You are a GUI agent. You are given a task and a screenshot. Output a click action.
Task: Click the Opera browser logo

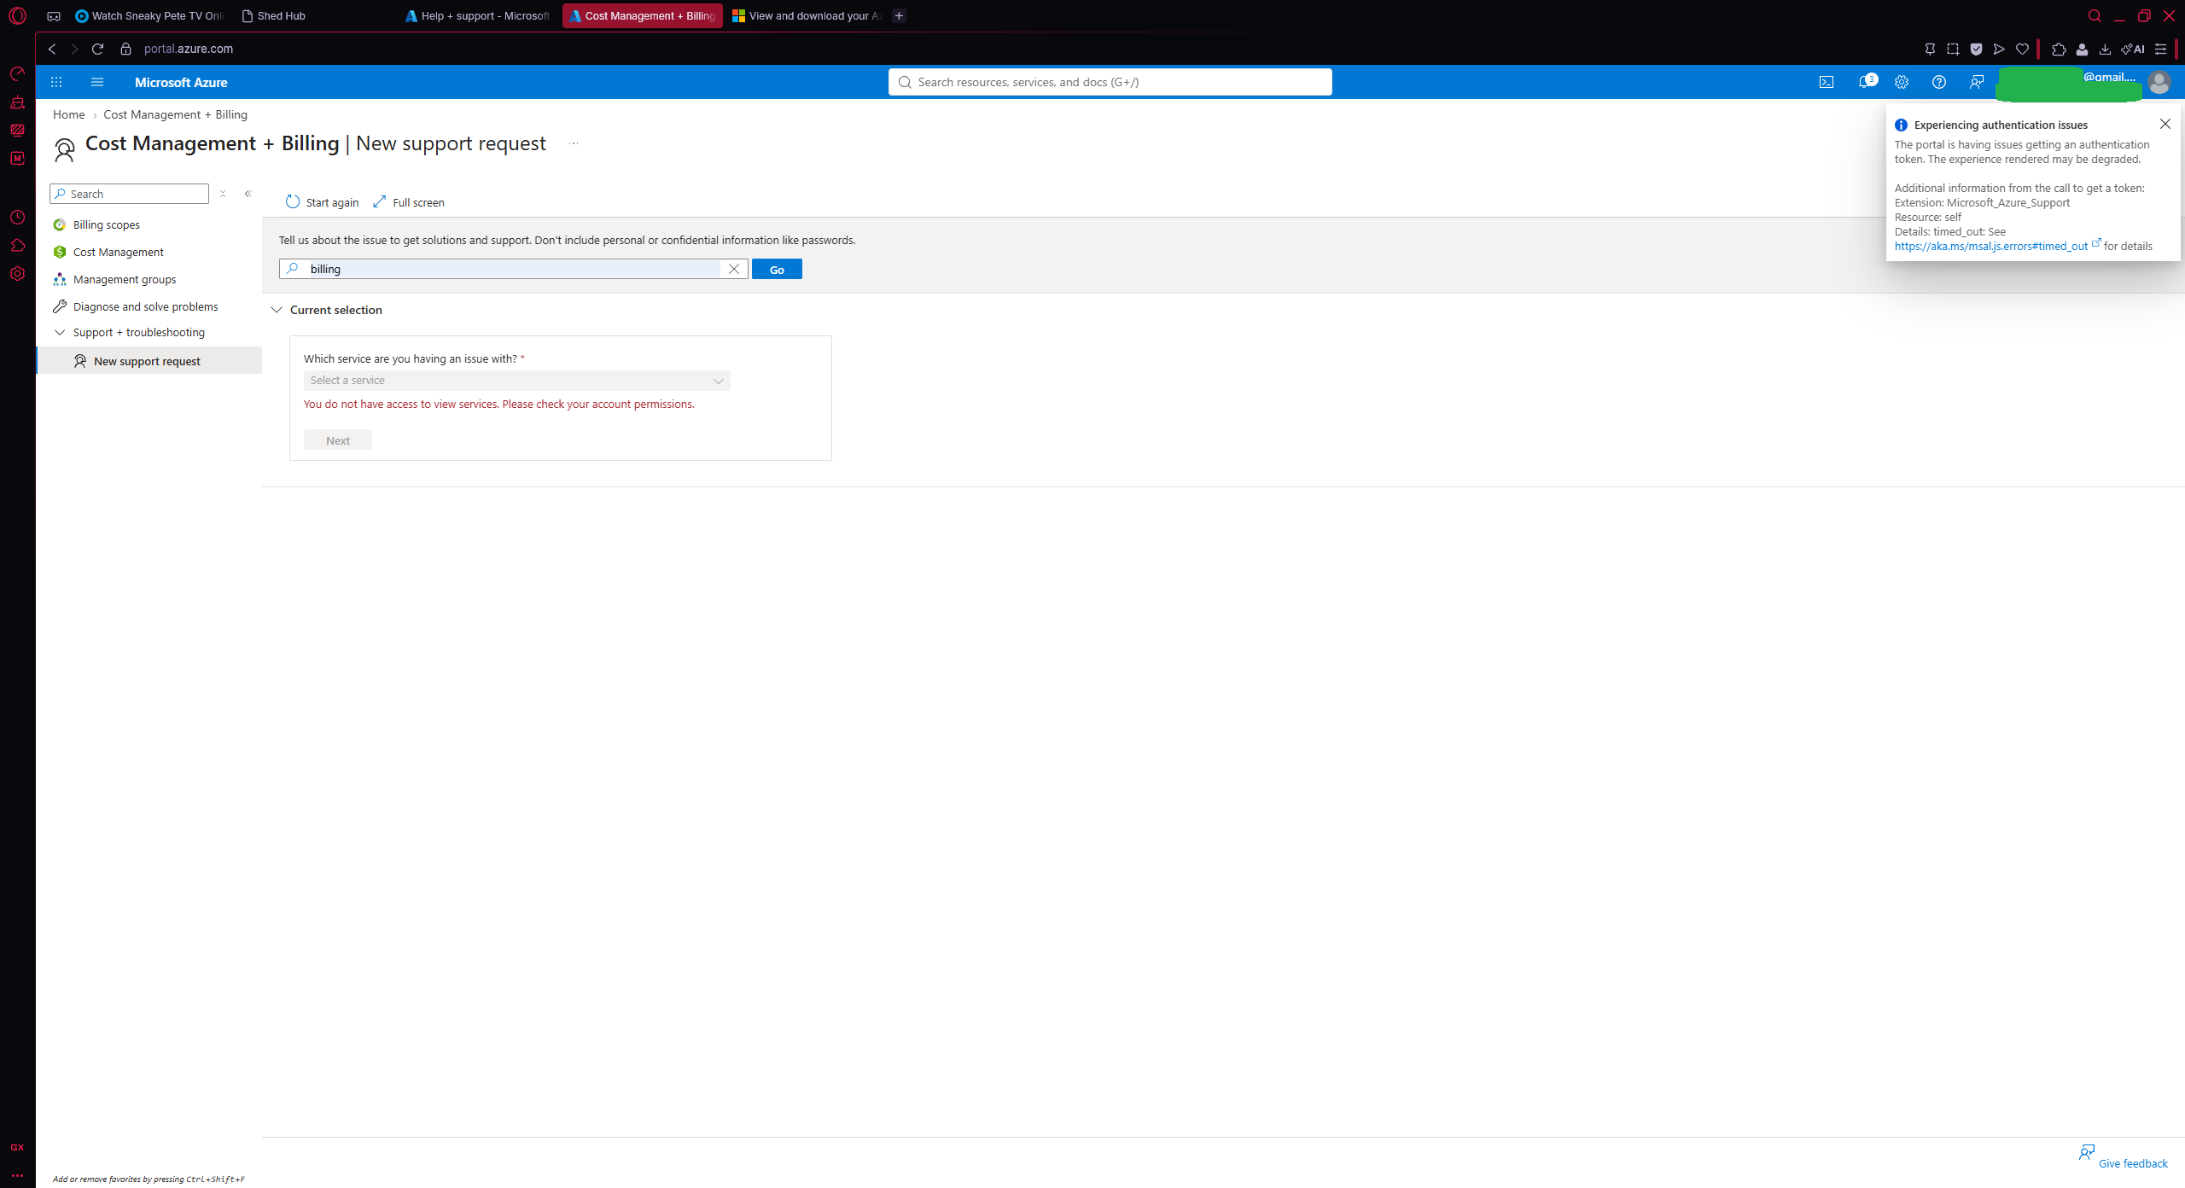pos(17,15)
